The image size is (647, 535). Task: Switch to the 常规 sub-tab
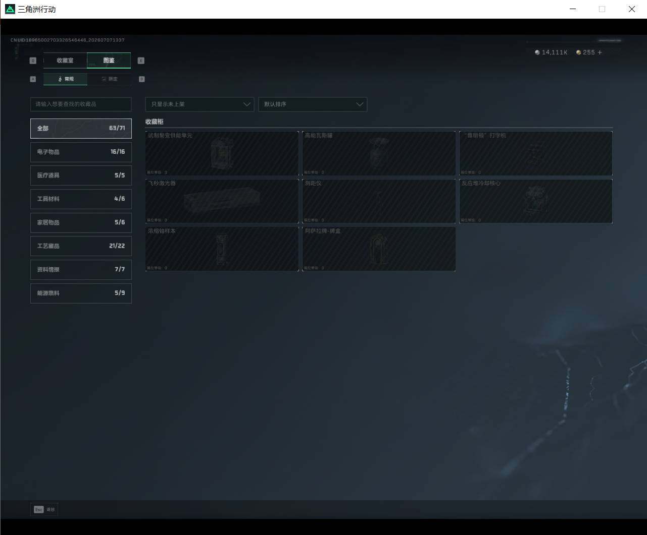[65, 79]
